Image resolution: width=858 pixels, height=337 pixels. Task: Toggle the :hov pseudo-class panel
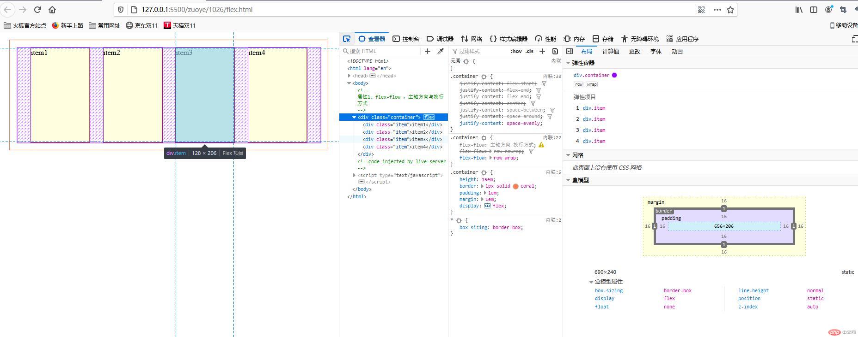[516, 51]
